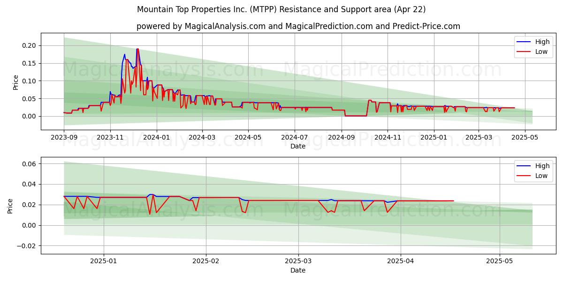
Task: Click the 'Date' x-axis title of bottom chart
Action: [298, 270]
